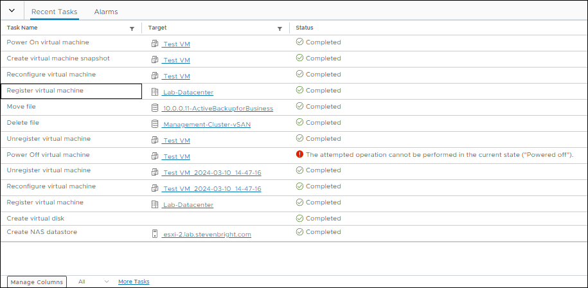Open the Management-Cluster-vSAN datastore link
588x288 pixels.
click(x=206, y=124)
